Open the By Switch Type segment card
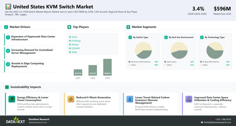The width and height of the screenshot is (236, 126). pyautogui.click(x=143, y=37)
